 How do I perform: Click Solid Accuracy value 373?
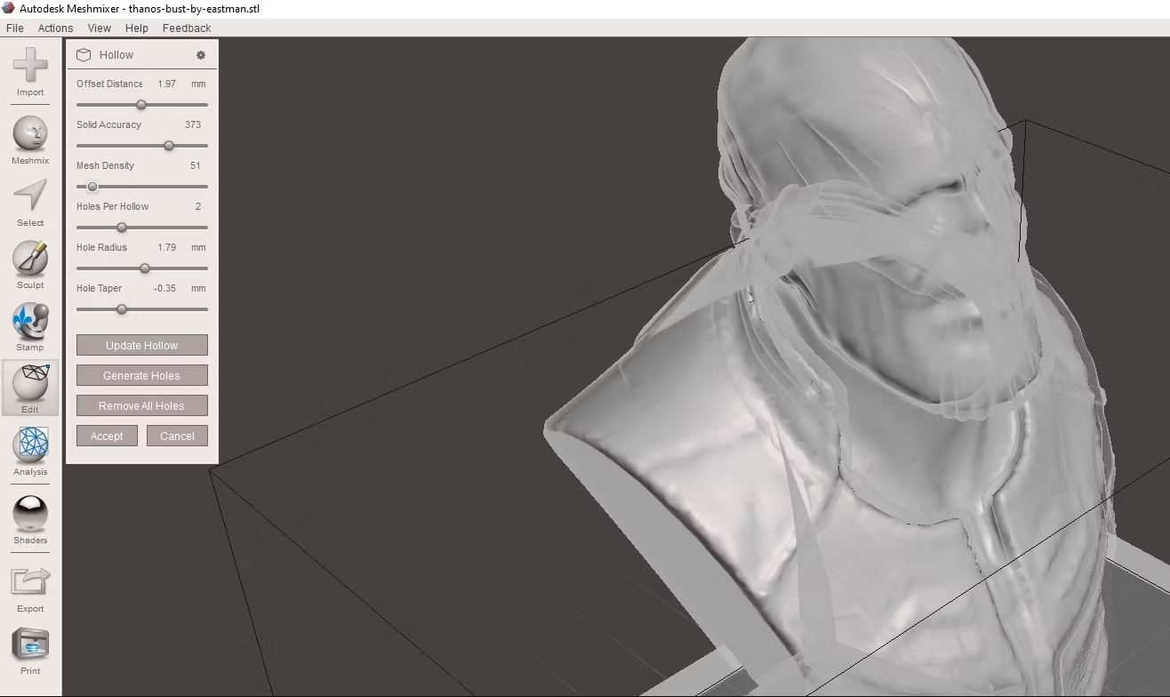coord(193,124)
